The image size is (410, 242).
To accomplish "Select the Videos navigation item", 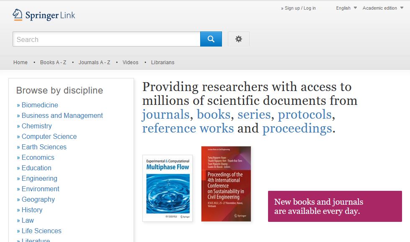I will point(131,62).
